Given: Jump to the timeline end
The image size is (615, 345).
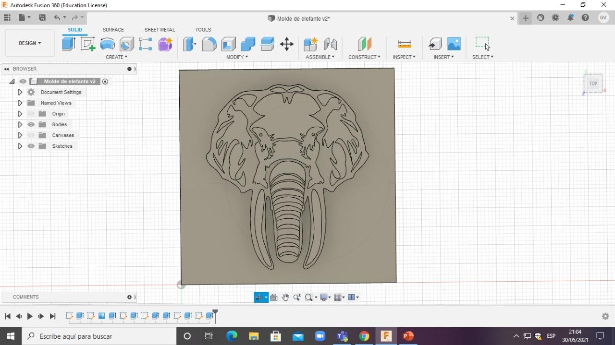Looking at the screenshot, I should click(53, 316).
